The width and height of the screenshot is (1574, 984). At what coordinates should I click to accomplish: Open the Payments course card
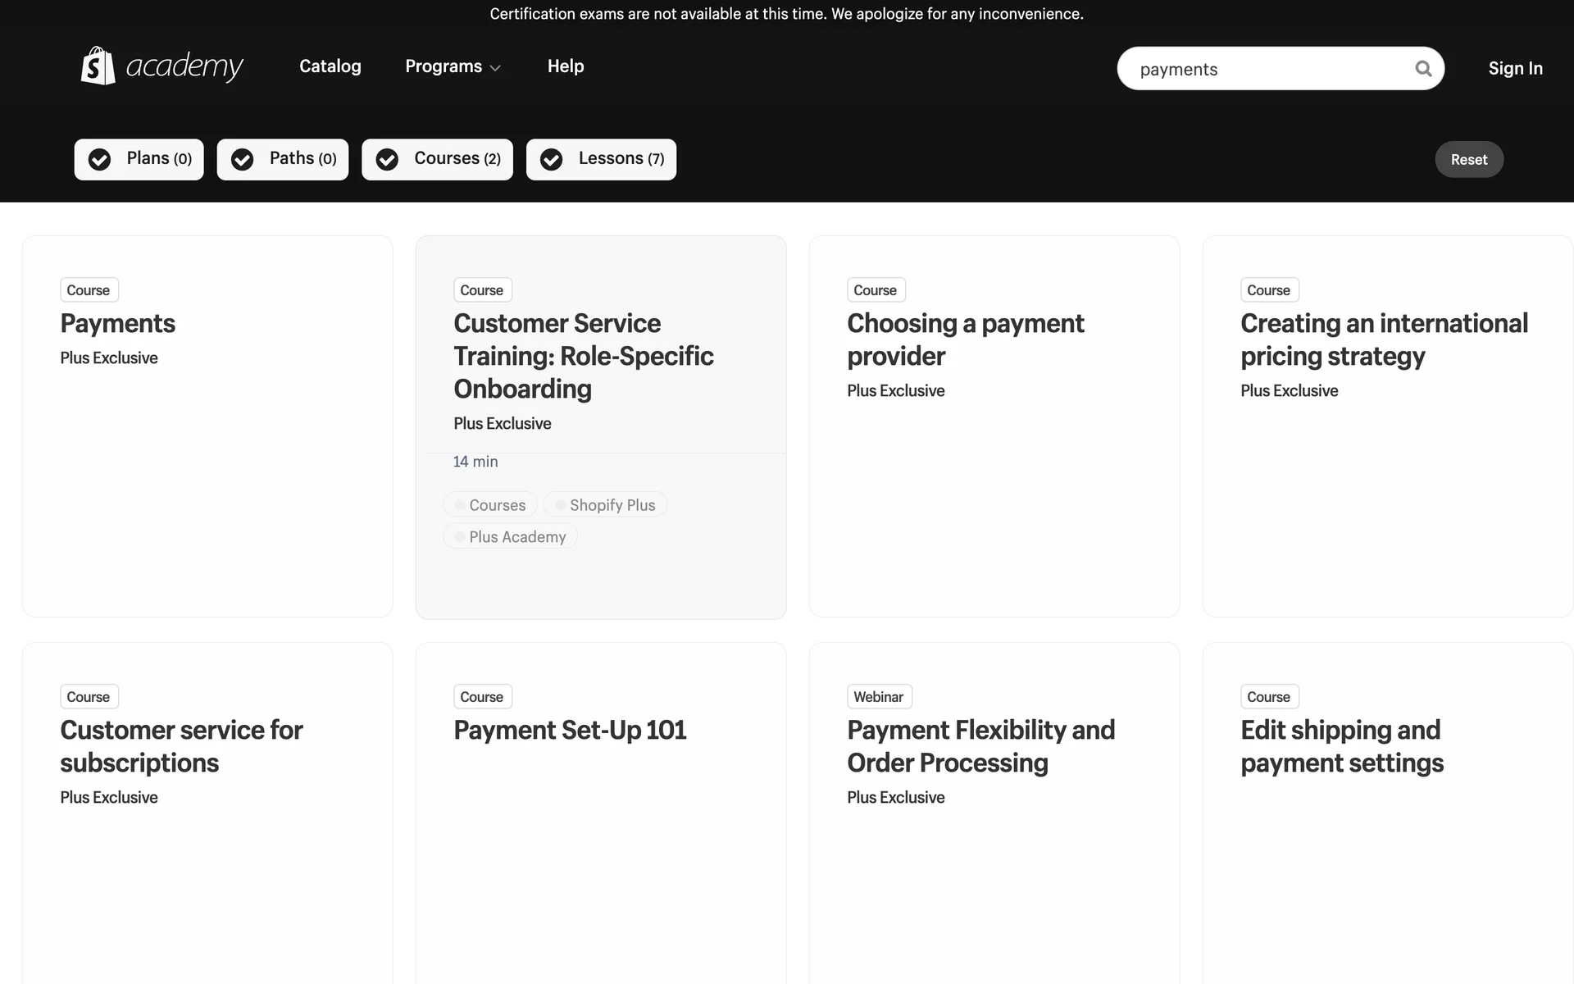pos(118,324)
